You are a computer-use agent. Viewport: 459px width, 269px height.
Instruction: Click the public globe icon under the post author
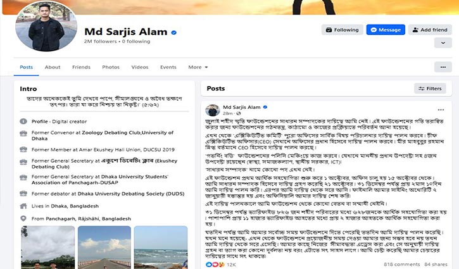tap(238, 113)
